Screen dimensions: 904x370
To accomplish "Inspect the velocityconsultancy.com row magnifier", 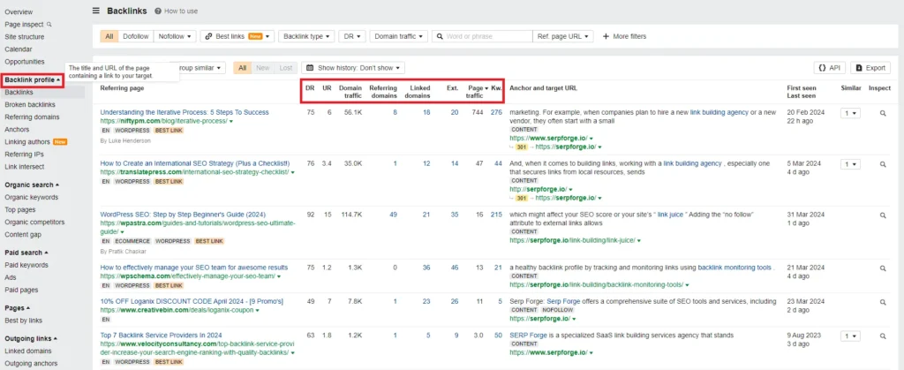I will (883, 336).
